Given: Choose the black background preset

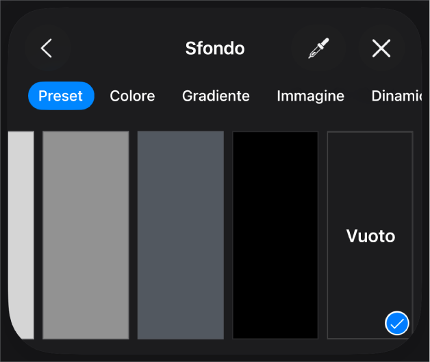Looking at the screenshot, I should (275, 235).
